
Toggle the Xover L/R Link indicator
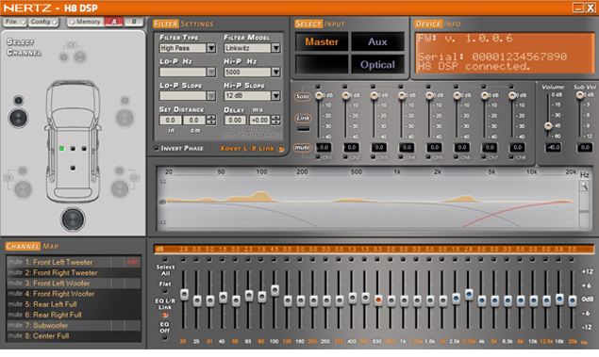click(x=281, y=149)
